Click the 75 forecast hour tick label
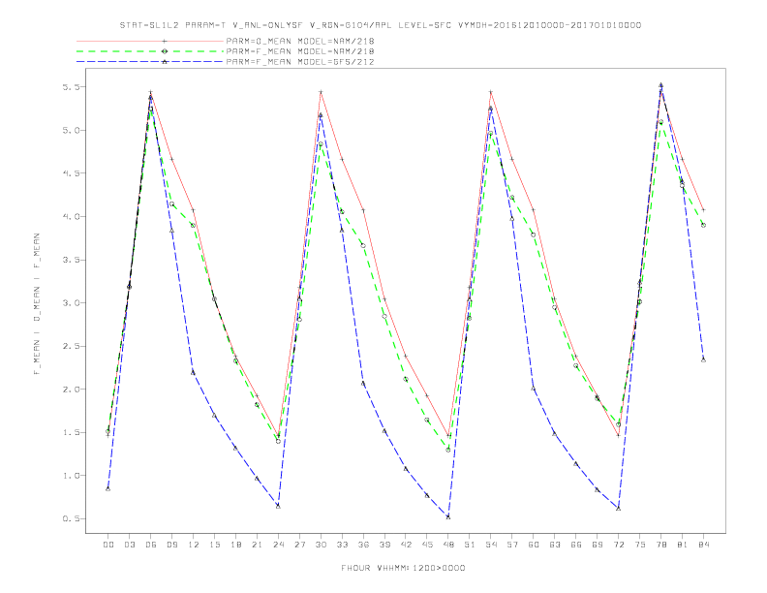This screenshot has width=767, height=593. coord(640,545)
